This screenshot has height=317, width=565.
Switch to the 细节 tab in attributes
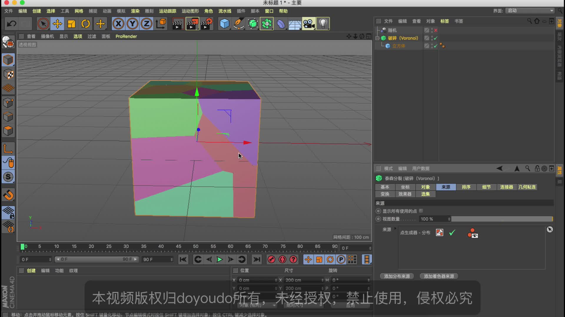pyautogui.click(x=486, y=187)
